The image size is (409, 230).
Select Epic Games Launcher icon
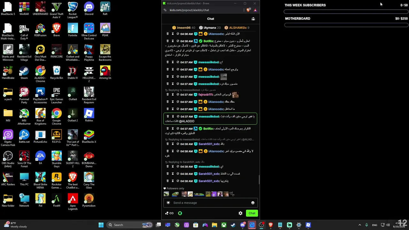(x=57, y=96)
